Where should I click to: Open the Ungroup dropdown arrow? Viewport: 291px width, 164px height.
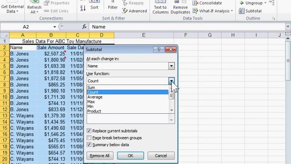[265, 3]
